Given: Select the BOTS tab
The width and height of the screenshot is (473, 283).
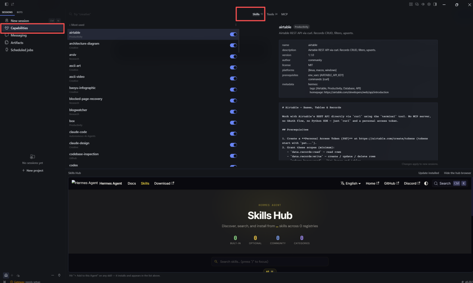Looking at the screenshot, I should (x=19, y=12).
